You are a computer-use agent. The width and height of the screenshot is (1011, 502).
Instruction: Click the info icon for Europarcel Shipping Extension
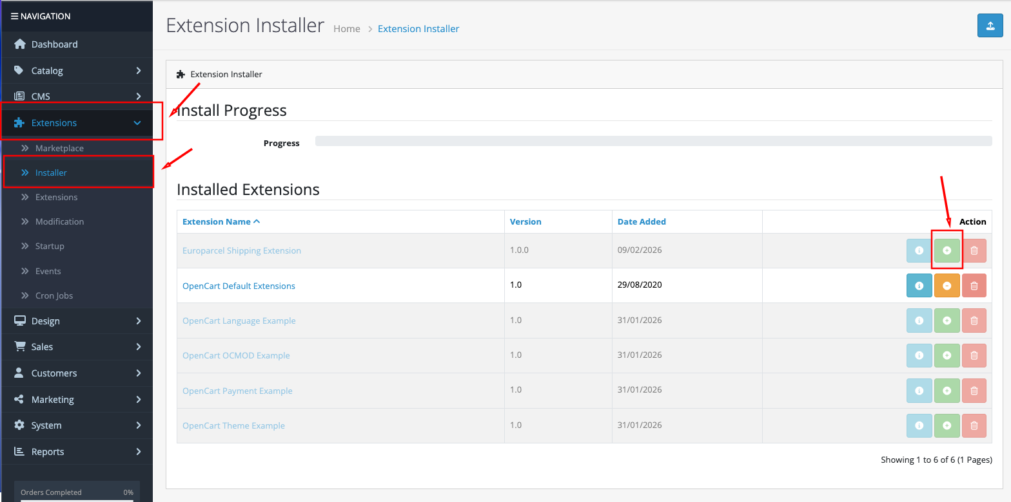coord(919,250)
